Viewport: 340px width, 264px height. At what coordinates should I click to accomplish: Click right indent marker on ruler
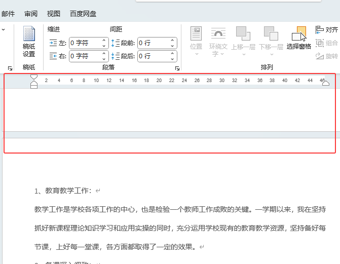[x=326, y=83]
